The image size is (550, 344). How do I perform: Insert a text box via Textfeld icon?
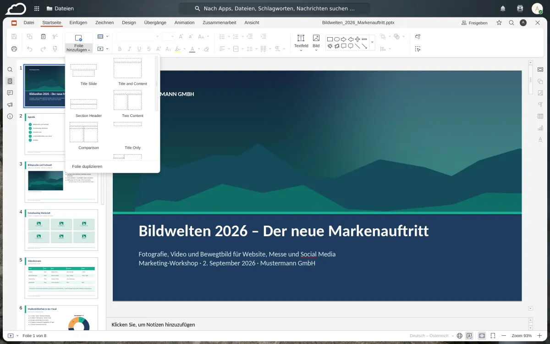(x=301, y=38)
